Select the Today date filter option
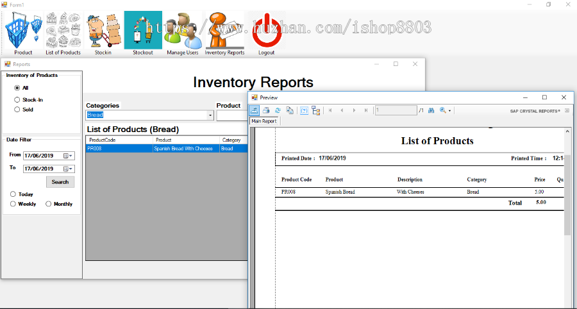 click(13, 194)
